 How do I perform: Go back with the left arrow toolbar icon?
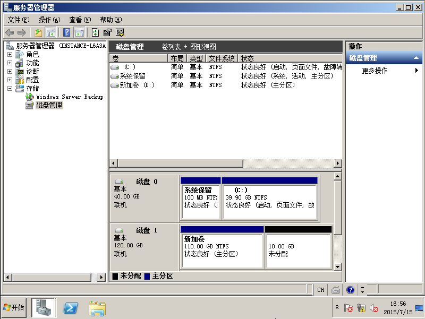point(10,33)
